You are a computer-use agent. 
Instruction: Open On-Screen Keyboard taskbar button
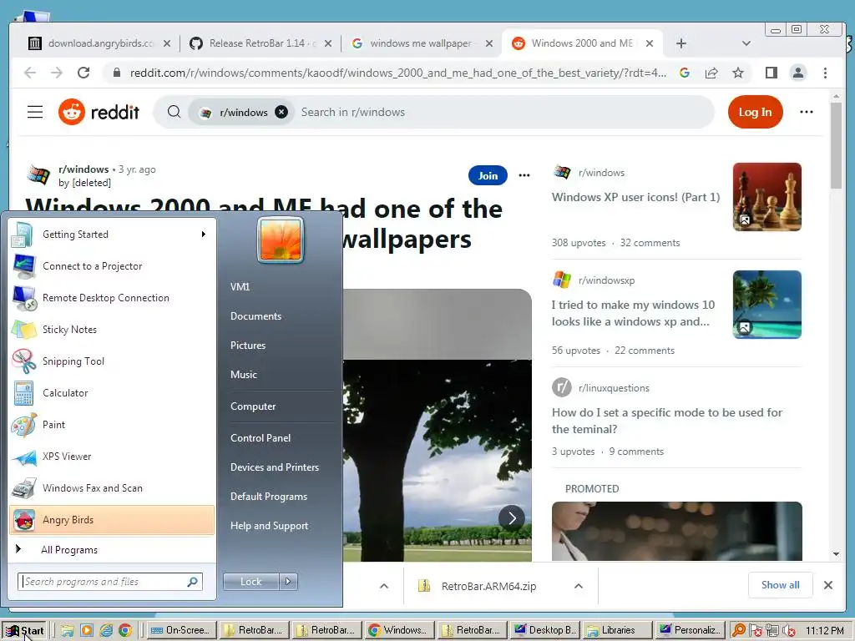[181, 631]
